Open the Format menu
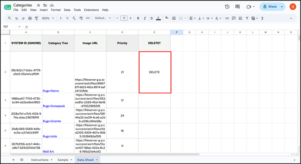Image resolution: width=301 pixels, height=164 pixels. point(56,10)
